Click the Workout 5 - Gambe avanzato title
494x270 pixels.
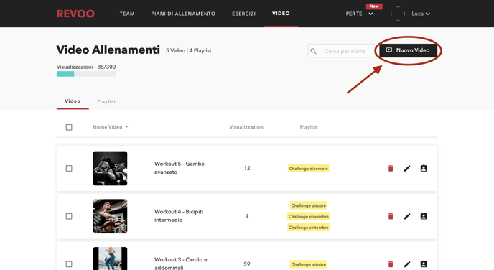(x=180, y=168)
